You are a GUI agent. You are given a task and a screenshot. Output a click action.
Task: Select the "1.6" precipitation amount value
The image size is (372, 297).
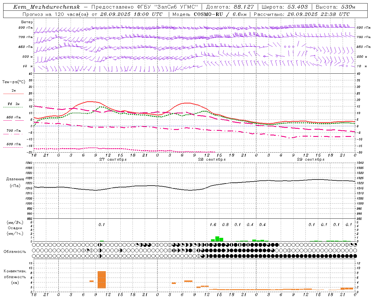[213, 224]
